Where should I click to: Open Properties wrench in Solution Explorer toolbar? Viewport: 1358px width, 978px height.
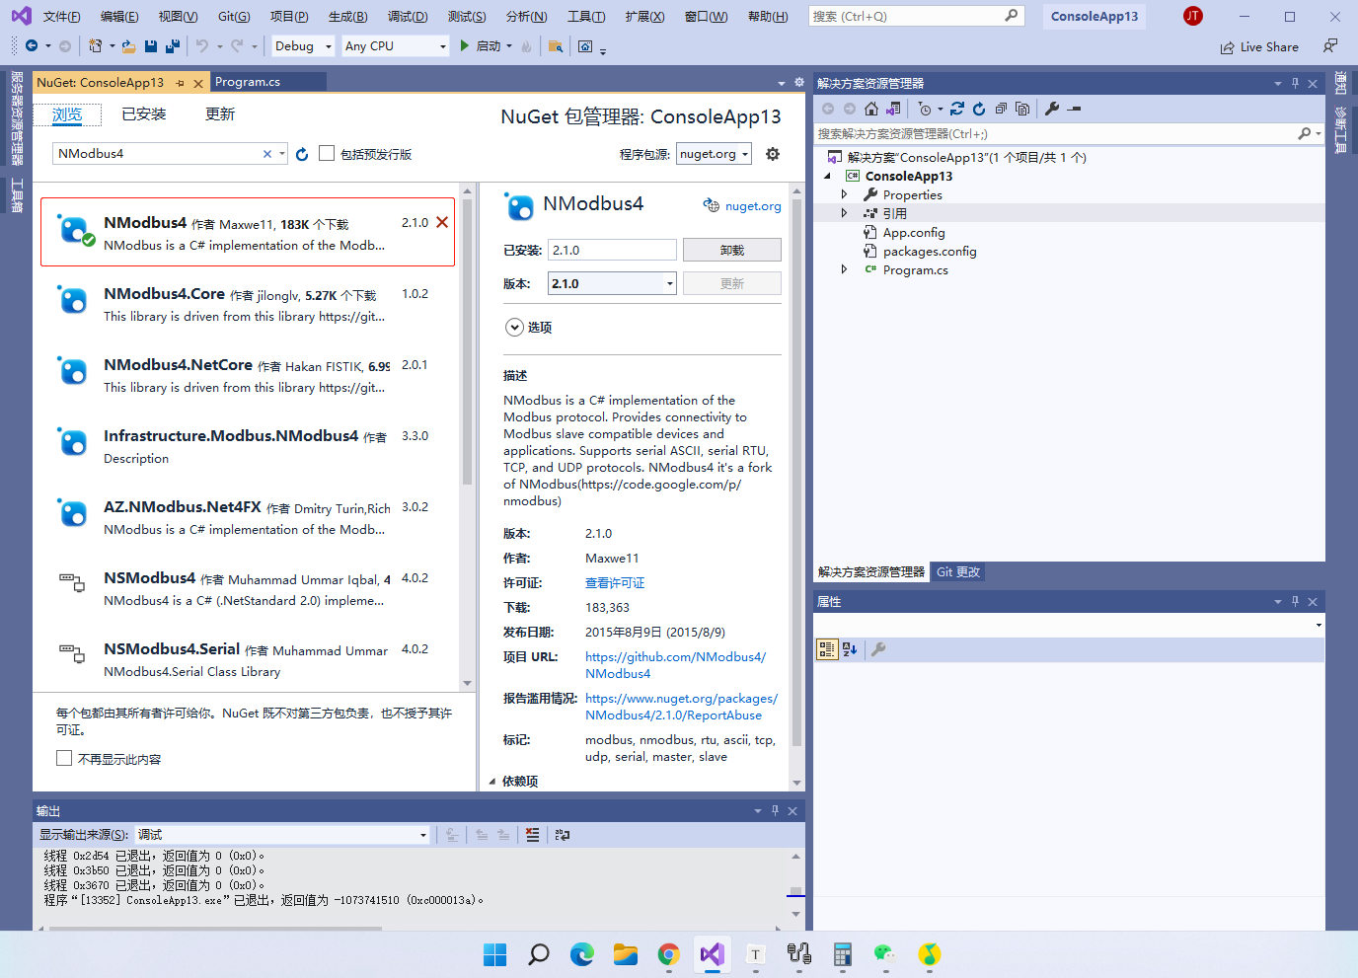coord(1052,109)
